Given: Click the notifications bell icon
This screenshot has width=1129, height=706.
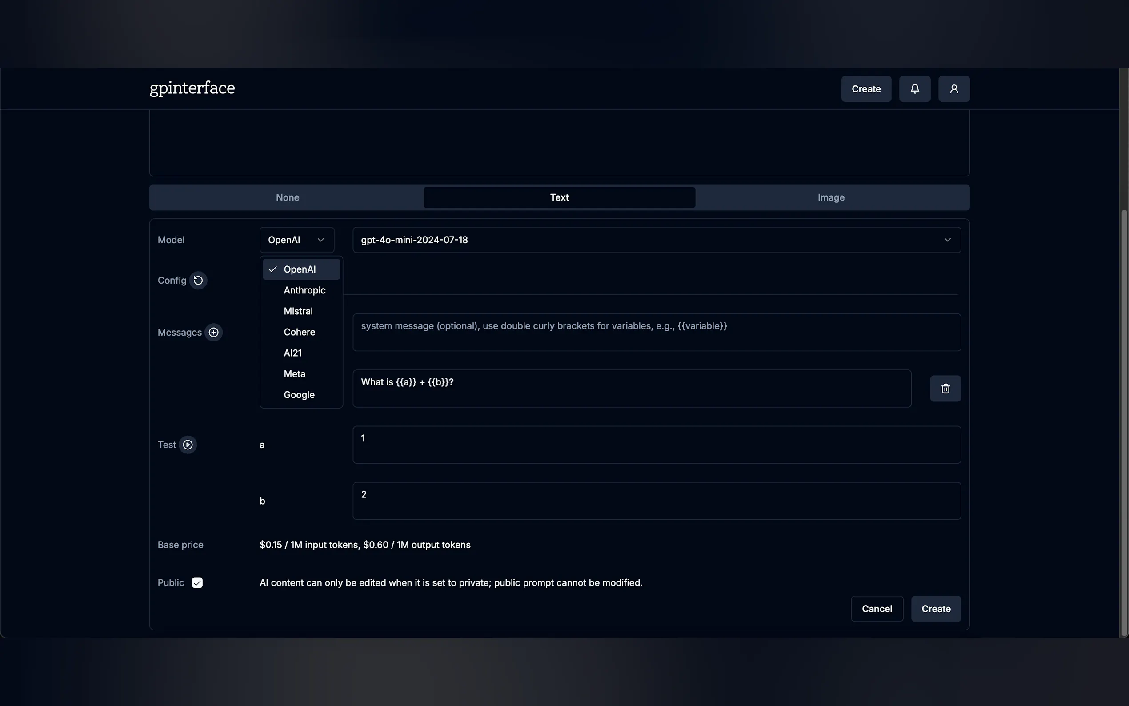Looking at the screenshot, I should coord(914,89).
